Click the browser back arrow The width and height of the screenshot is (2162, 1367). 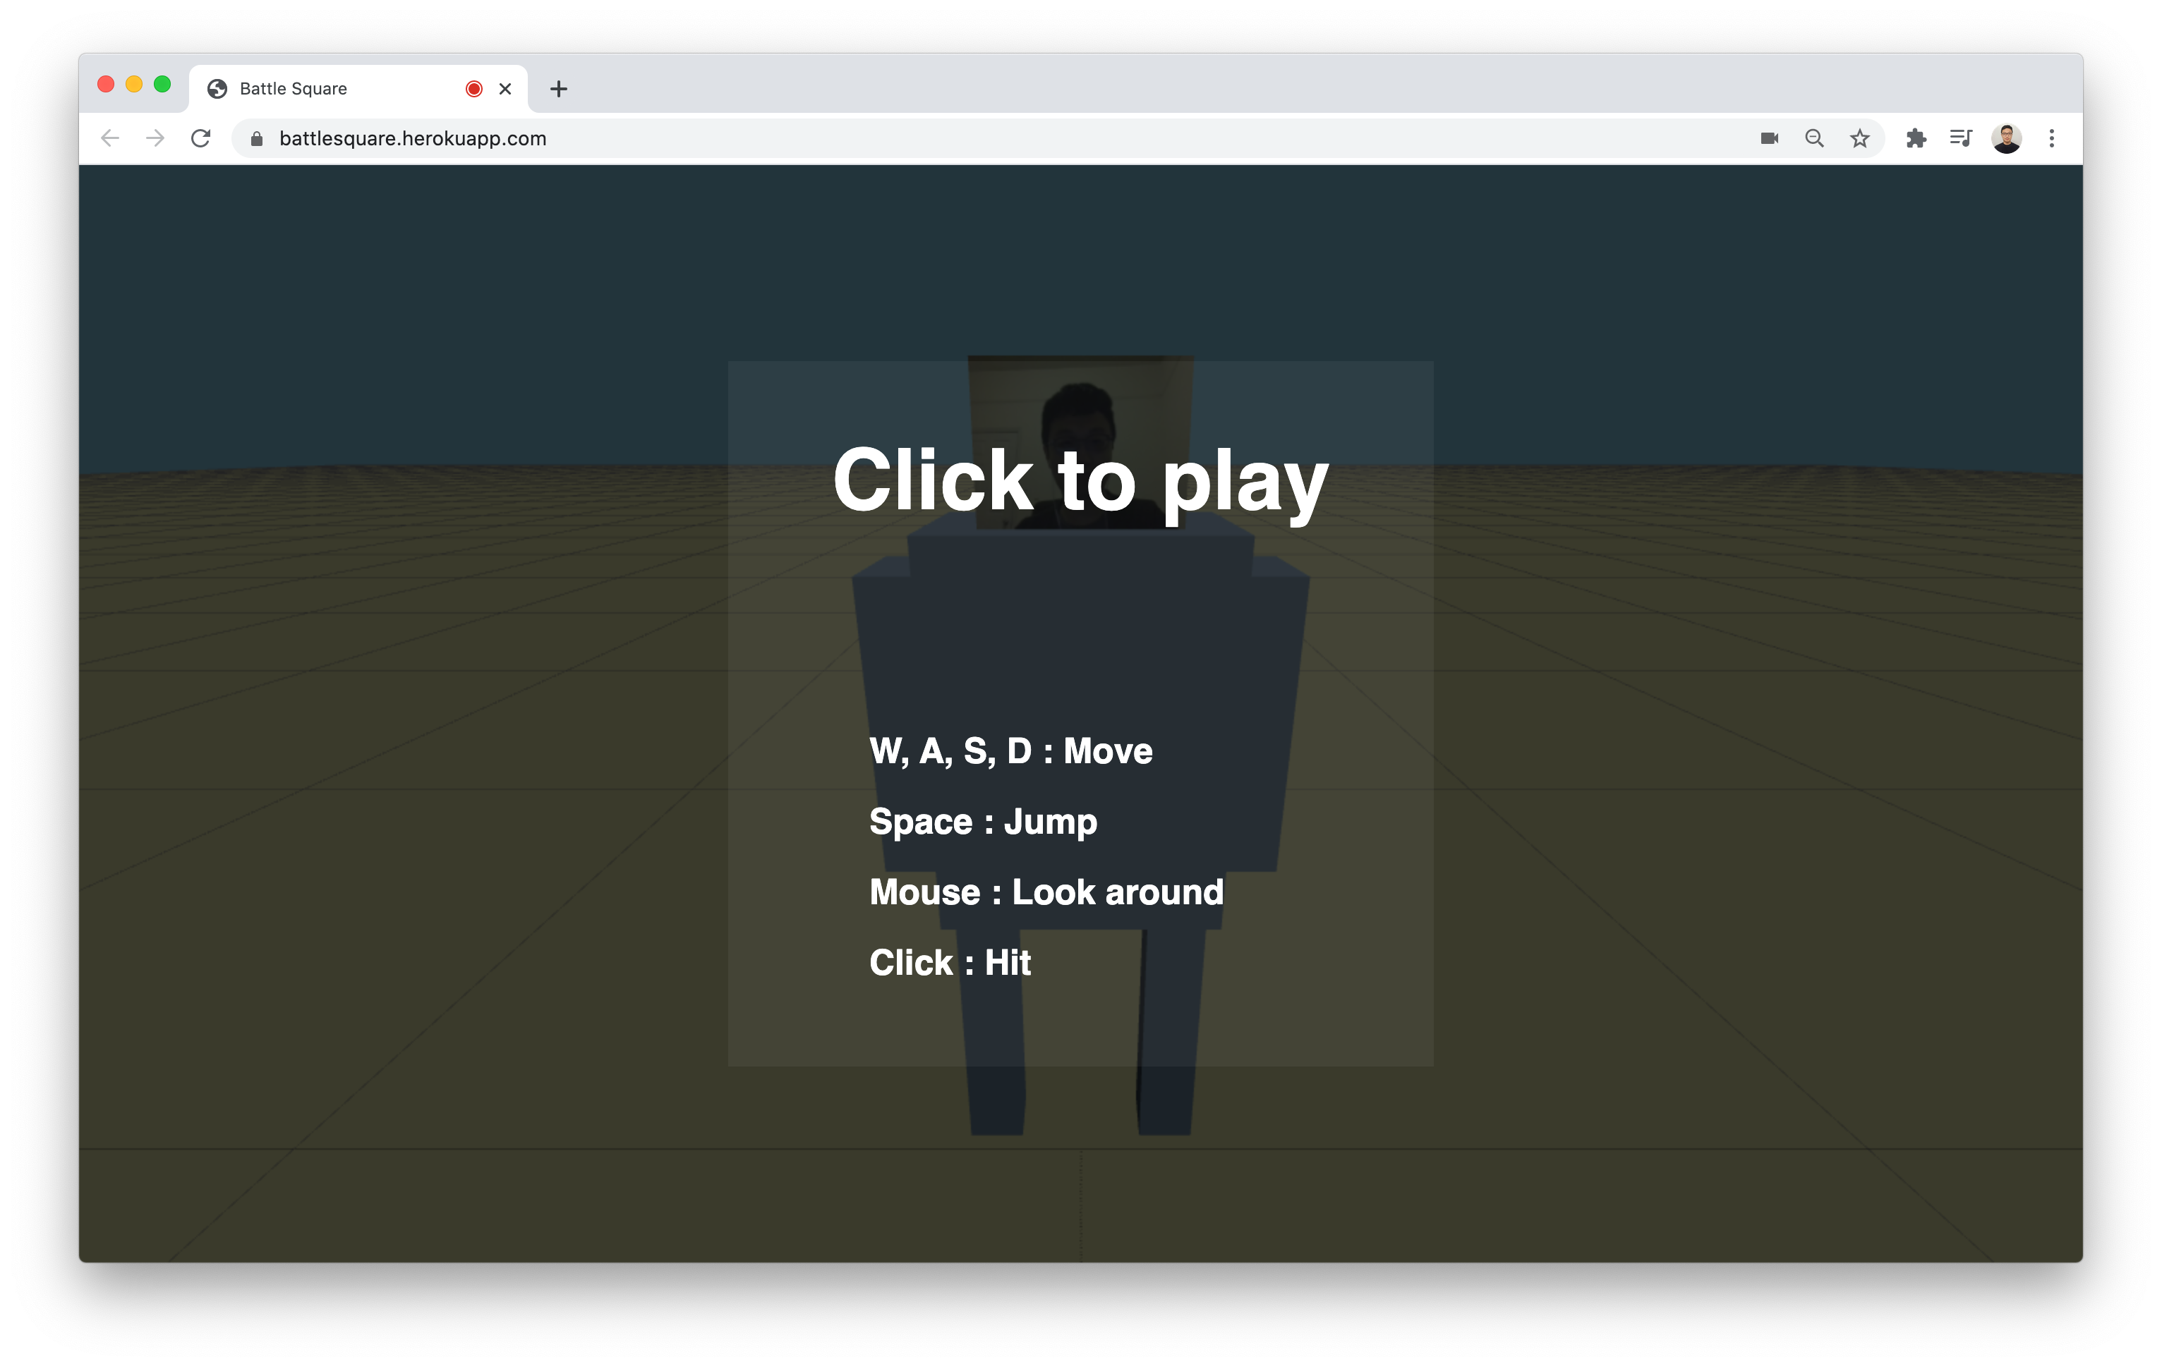coord(109,138)
